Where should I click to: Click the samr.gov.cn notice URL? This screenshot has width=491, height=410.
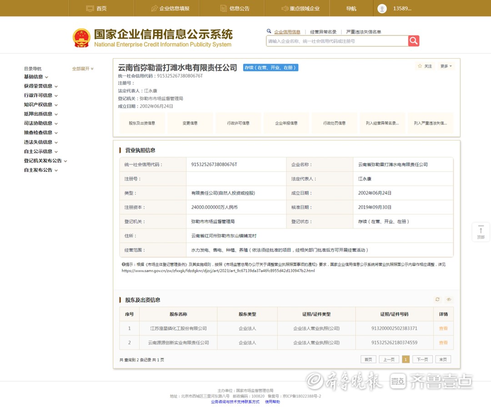[x=218, y=271]
